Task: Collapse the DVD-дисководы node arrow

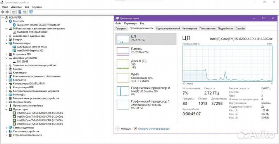Action: 7,28
